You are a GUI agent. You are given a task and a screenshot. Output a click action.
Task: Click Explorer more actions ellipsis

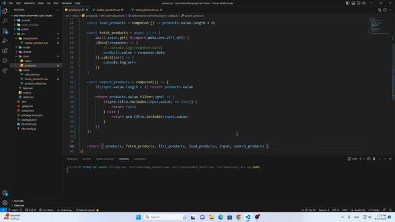[x=57, y=10]
